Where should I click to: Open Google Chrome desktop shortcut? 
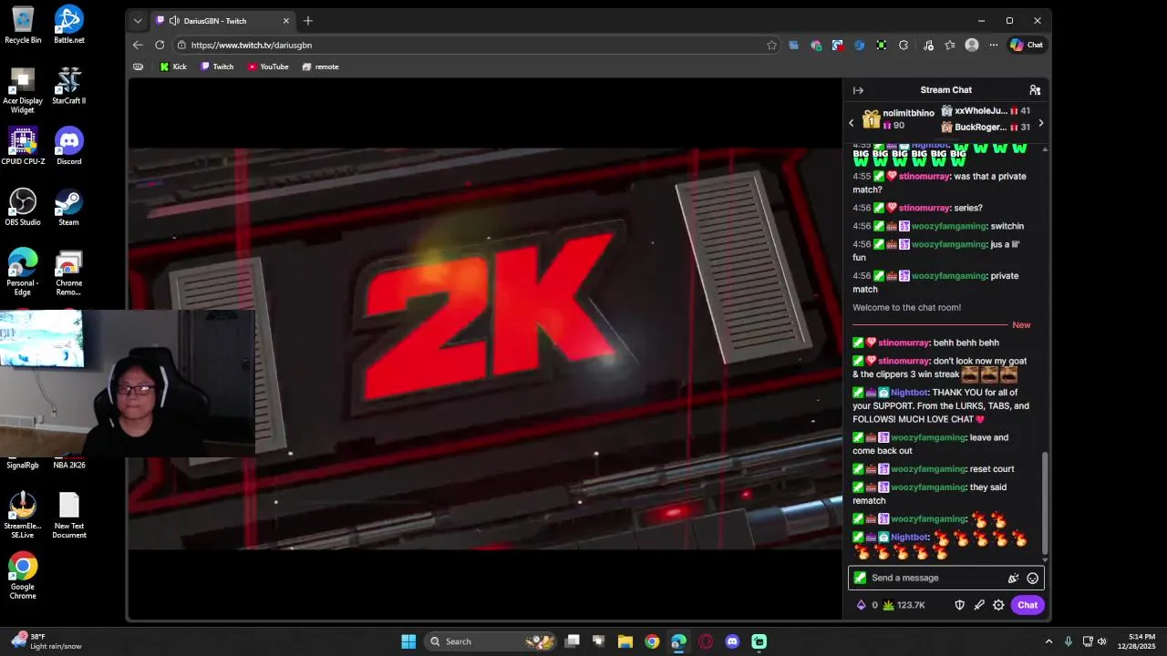pyautogui.click(x=23, y=576)
